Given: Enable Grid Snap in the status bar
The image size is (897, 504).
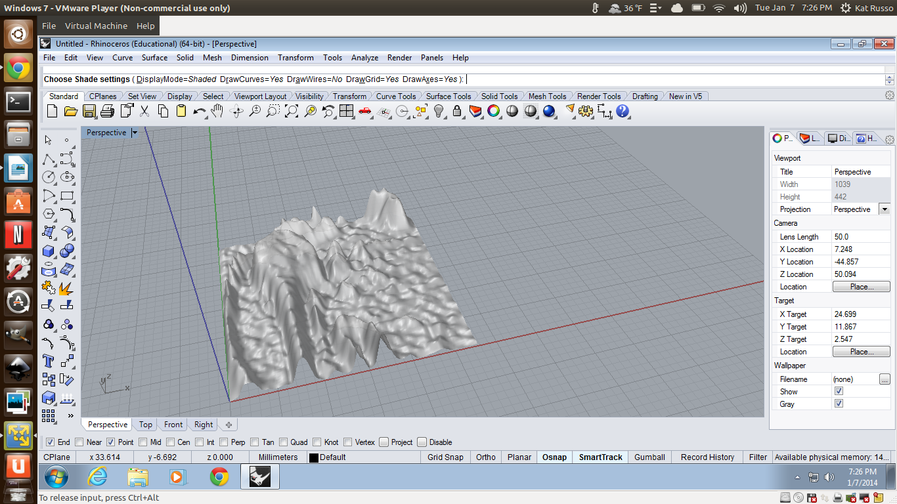Looking at the screenshot, I should [445, 457].
